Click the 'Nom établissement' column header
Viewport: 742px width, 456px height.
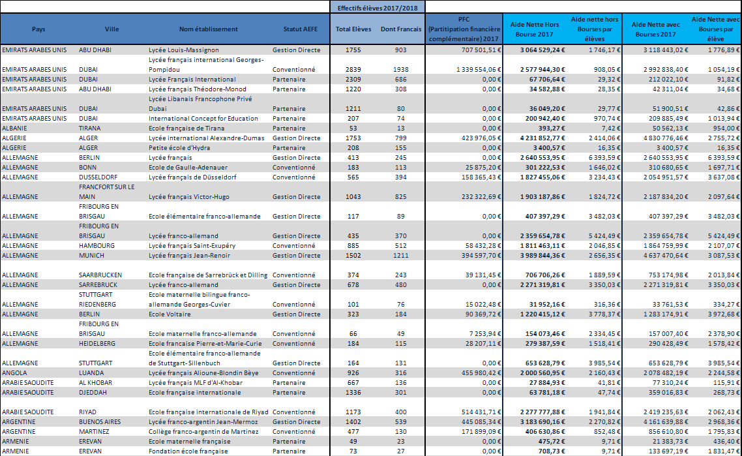click(x=209, y=29)
